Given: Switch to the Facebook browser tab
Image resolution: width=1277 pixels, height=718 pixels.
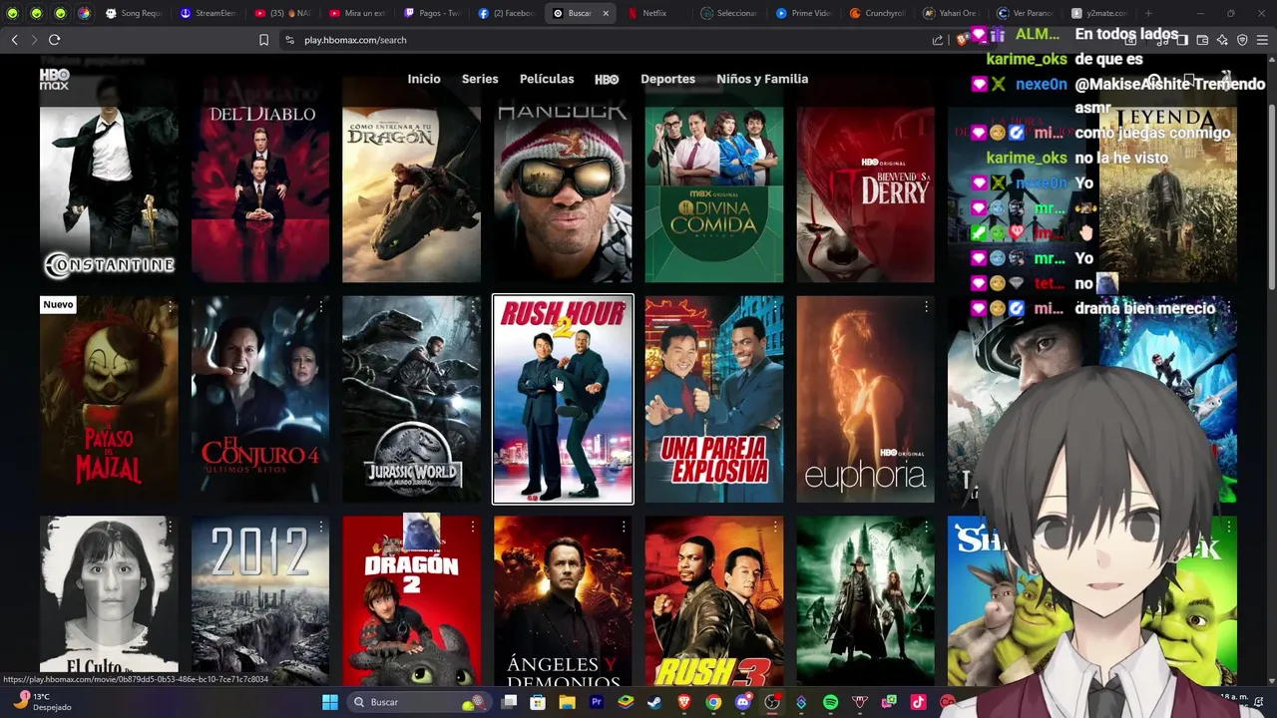Looking at the screenshot, I should pyautogui.click(x=507, y=13).
